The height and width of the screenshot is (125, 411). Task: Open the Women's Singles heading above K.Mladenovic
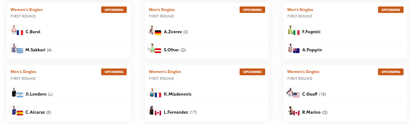click(x=165, y=72)
